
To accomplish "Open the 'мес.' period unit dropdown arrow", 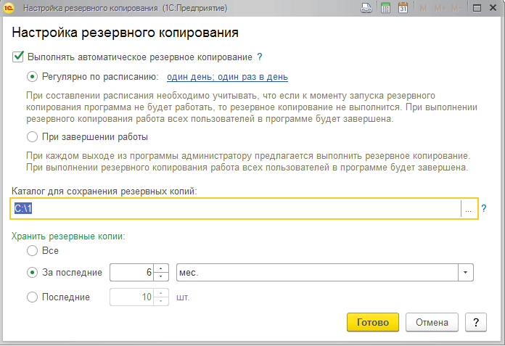I will click(x=466, y=273).
